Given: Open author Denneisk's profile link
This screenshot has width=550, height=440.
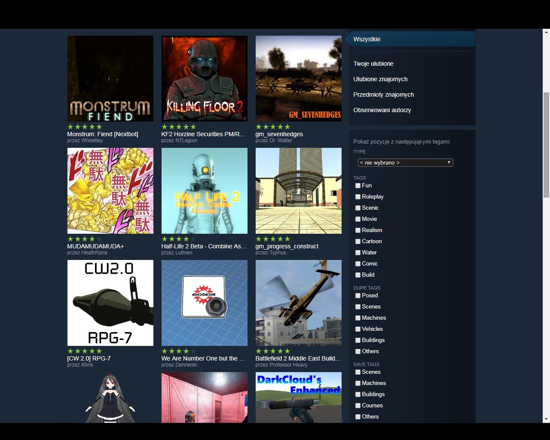Looking at the screenshot, I should 186,365.
